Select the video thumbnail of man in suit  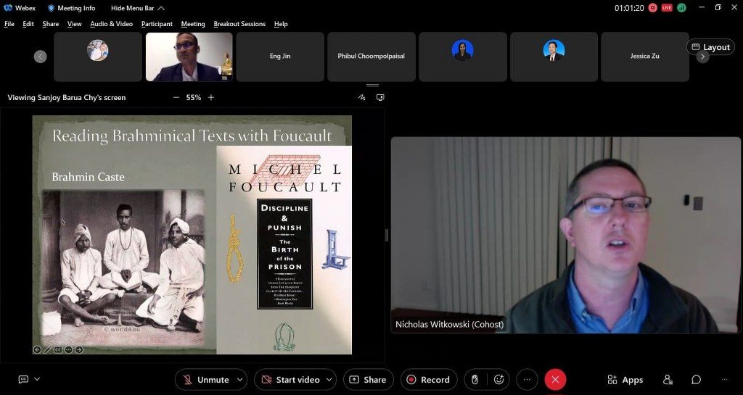(x=189, y=57)
